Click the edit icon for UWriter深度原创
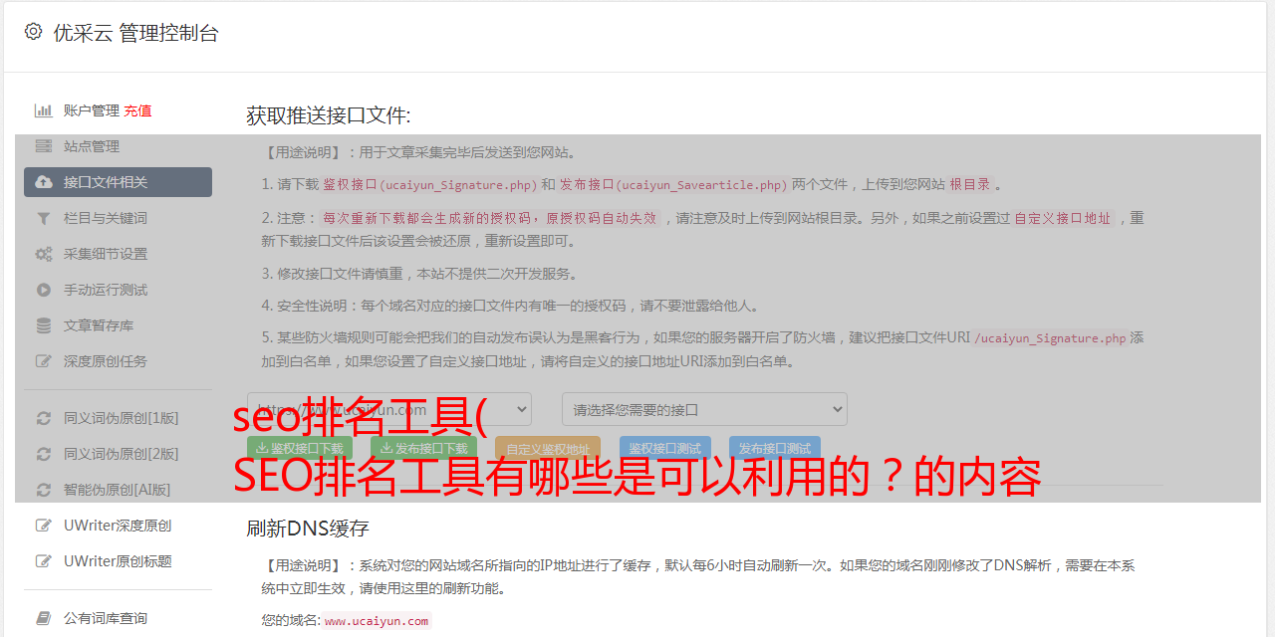1275x637 pixels. (44, 526)
